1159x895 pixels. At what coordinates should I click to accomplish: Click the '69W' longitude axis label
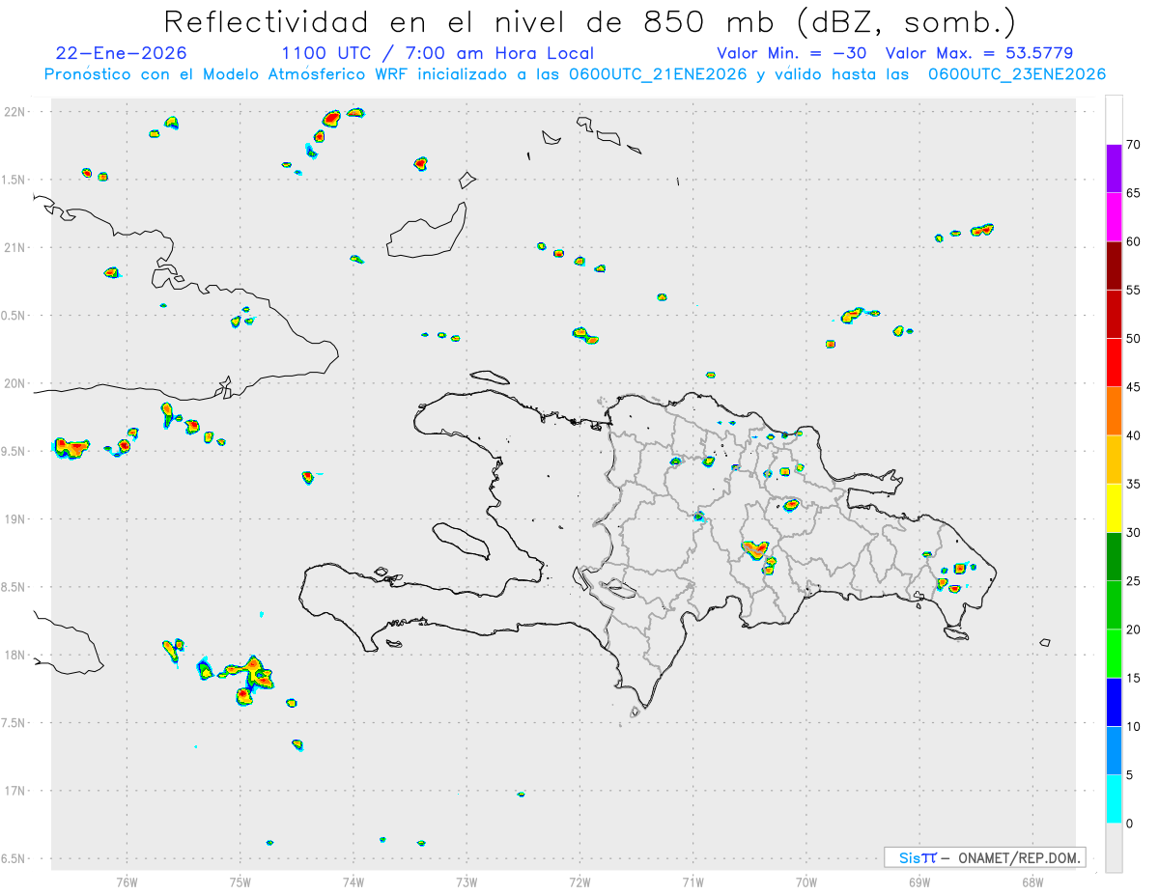point(919,881)
